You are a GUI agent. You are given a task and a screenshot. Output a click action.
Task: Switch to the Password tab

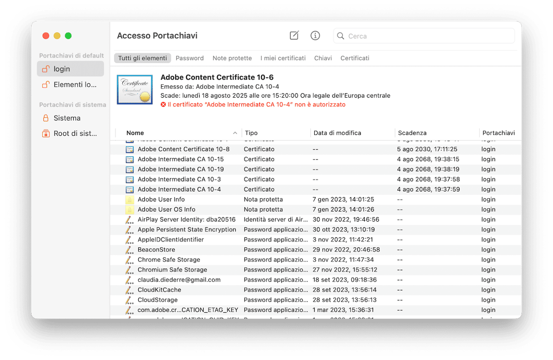pyautogui.click(x=190, y=58)
